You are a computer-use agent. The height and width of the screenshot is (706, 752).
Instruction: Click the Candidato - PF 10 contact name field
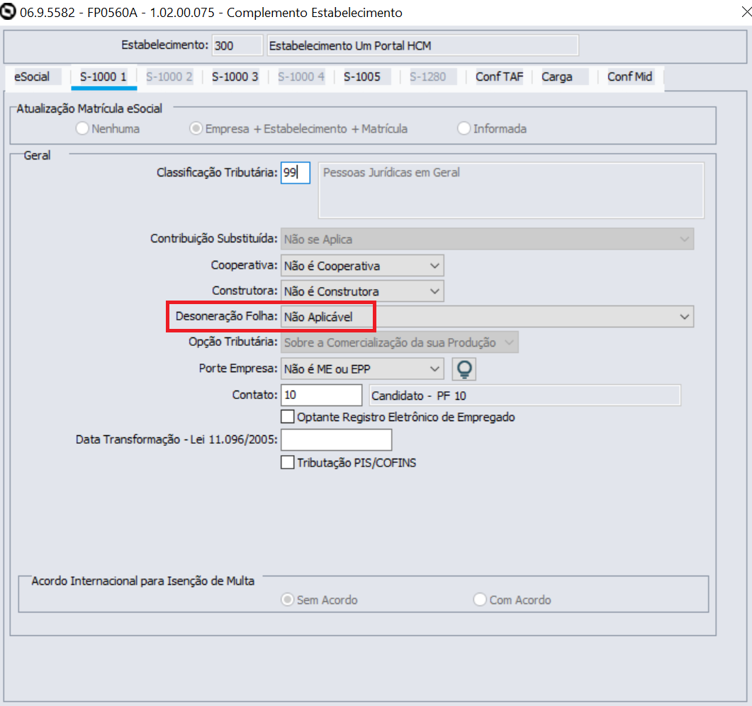click(x=524, y=396)
